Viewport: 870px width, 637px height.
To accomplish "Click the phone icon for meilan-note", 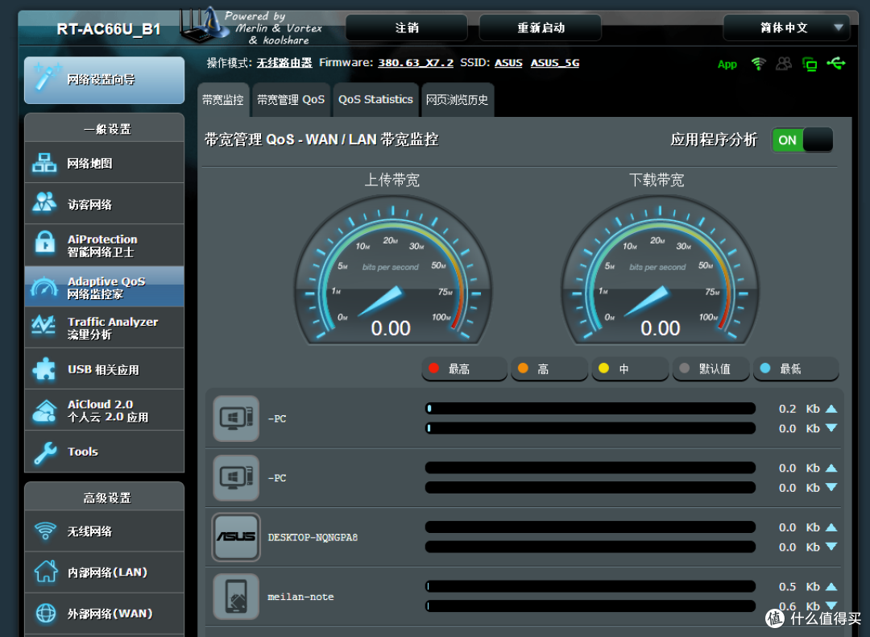I will (x=236, y=596).
